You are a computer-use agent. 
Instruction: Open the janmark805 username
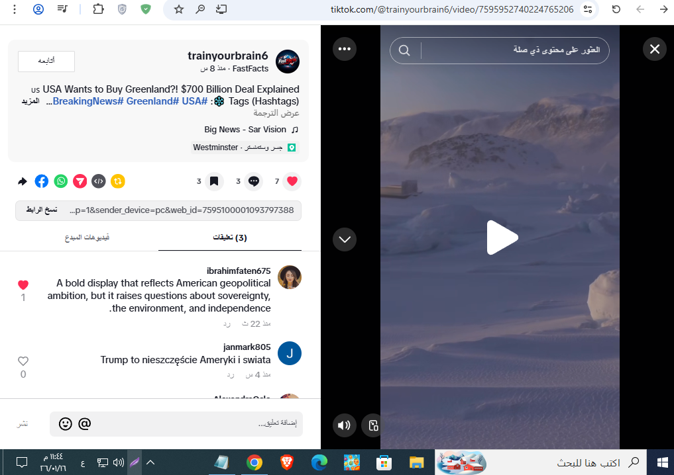click(x=247, y=347)
